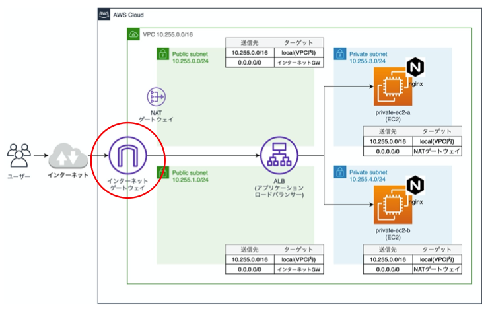This screenshot has width=488, height=311.
Task: Click the users group icon
Action: [x=19, y=155]
